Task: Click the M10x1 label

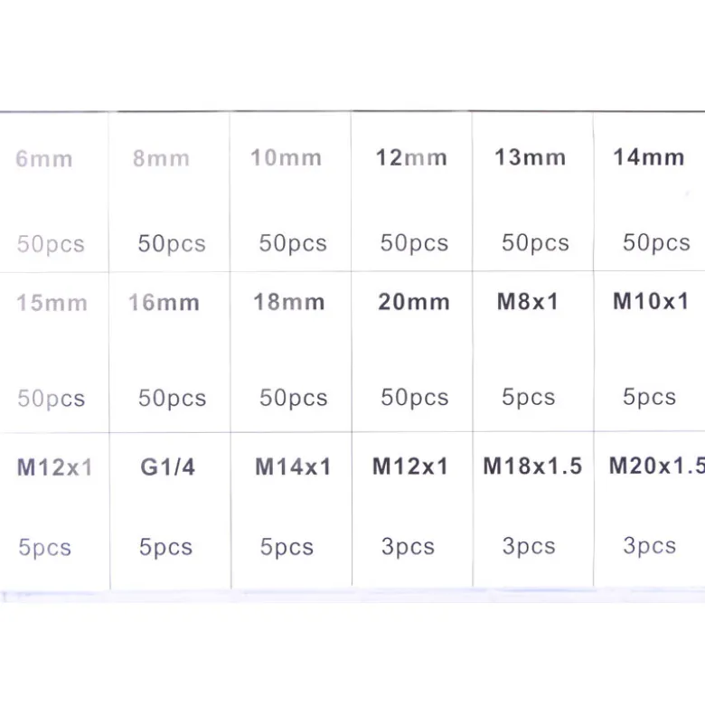Action: pos(651,301)
